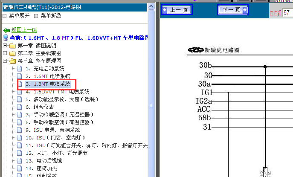Click the page number field showing 57
The width and height of the screenshot is (293, 177).
tap(288, 13)
